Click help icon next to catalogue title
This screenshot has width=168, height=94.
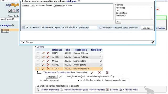(x=79, y=1)
